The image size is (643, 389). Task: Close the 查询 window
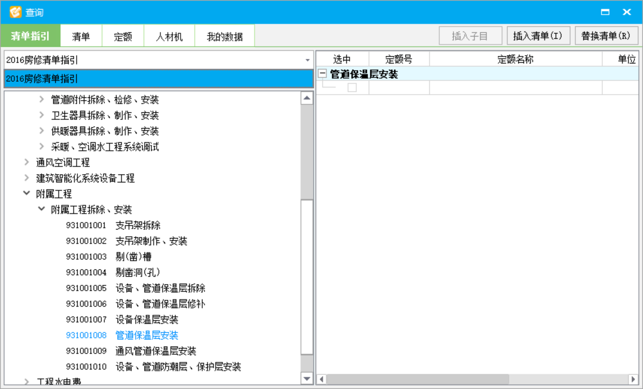click(x=627, y=12)
